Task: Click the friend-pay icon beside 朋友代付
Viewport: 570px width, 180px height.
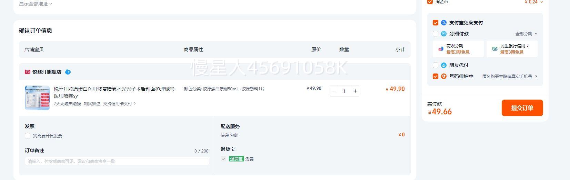Action: pos(444,65)
